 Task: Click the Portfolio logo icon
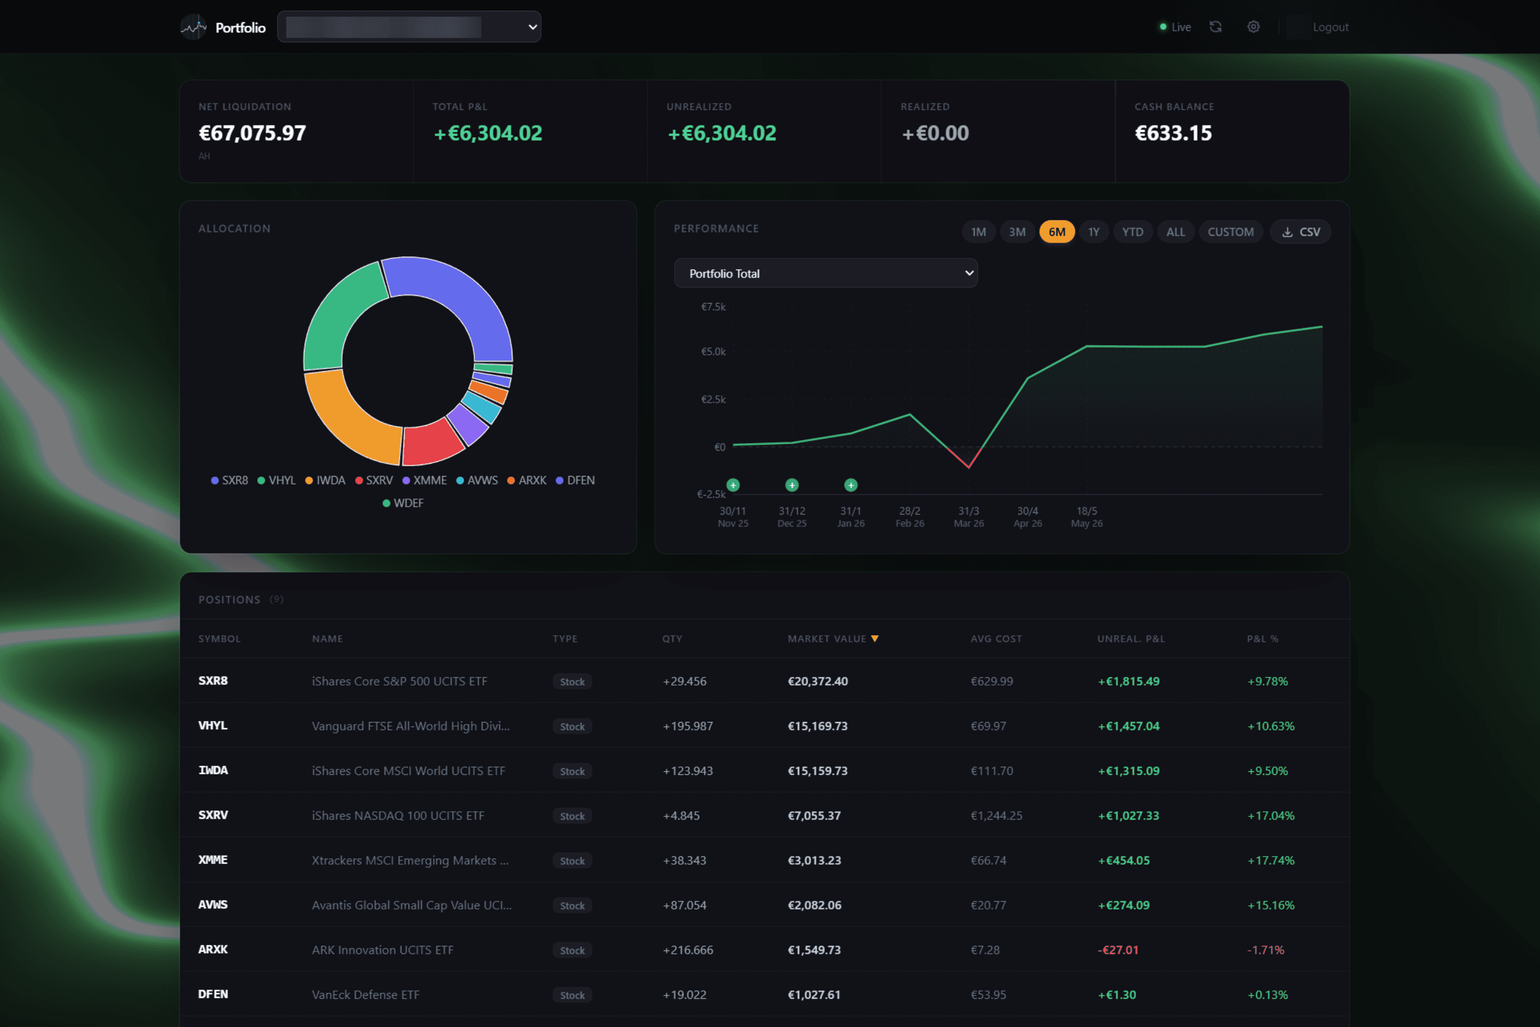pos(194,27)
